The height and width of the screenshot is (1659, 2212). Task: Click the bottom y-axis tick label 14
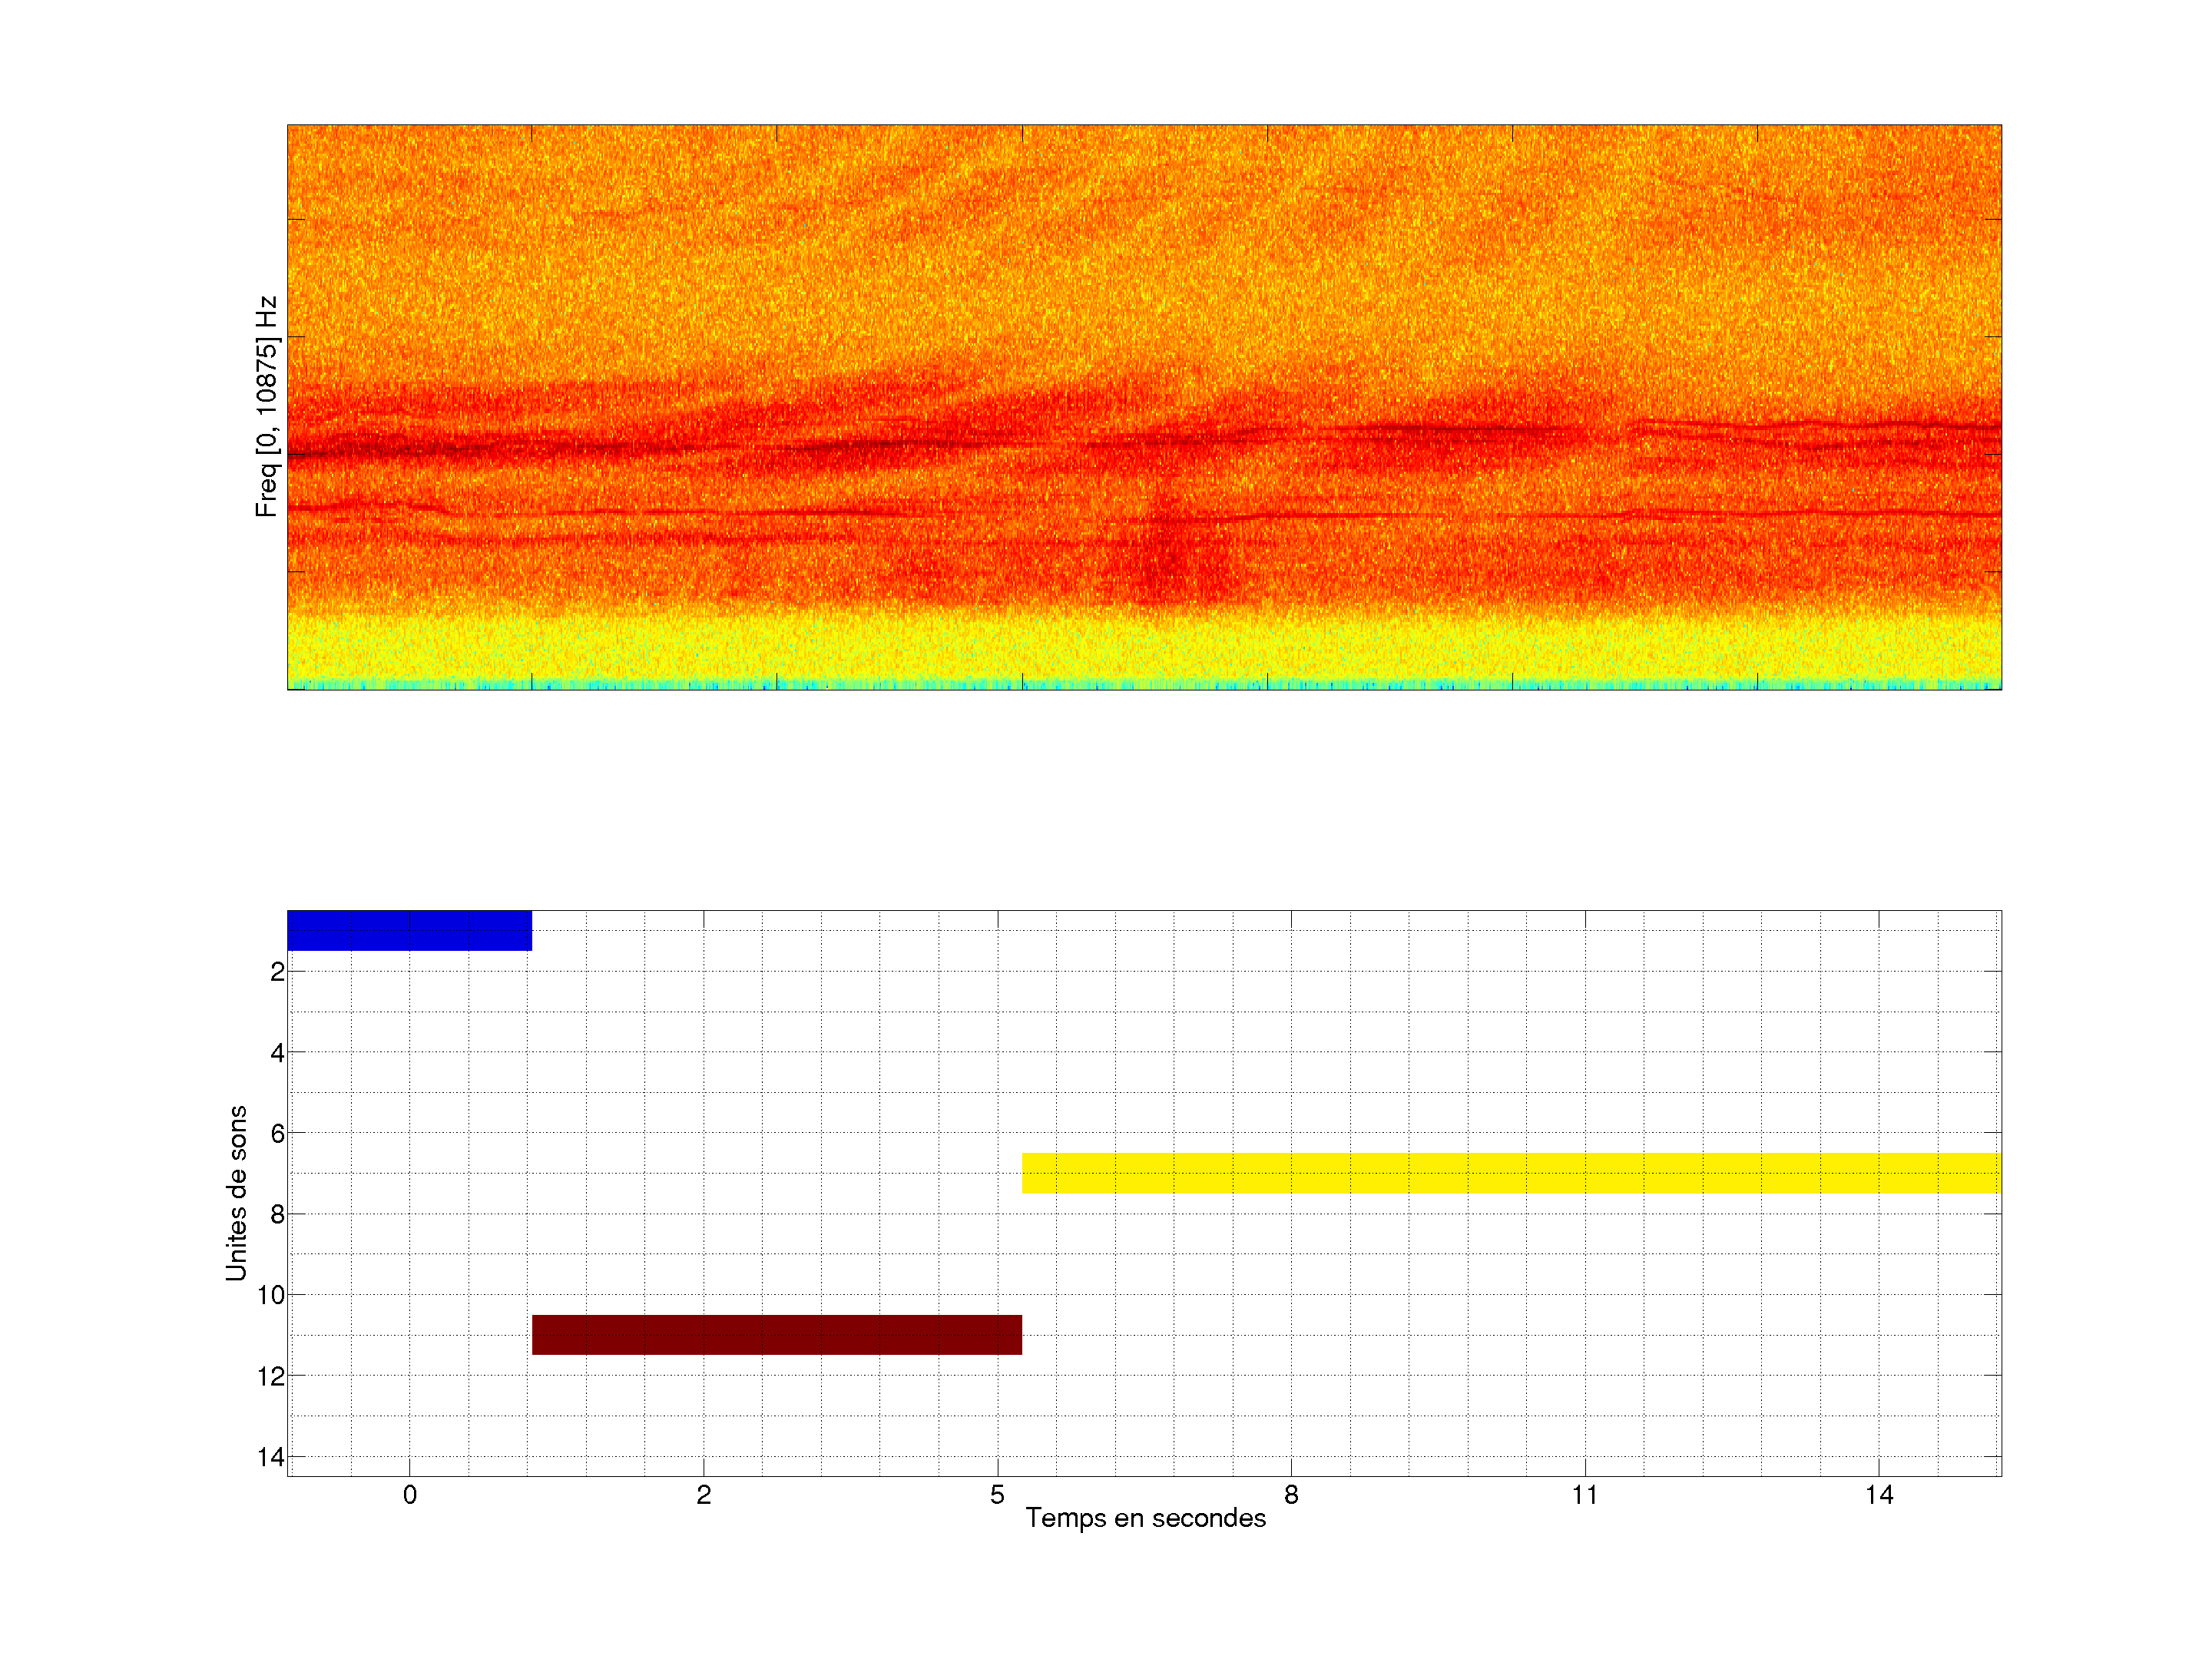point(271,1457)
